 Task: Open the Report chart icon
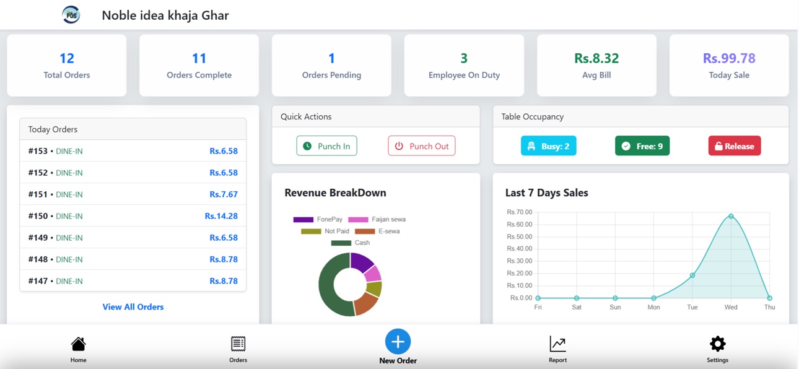557,344
